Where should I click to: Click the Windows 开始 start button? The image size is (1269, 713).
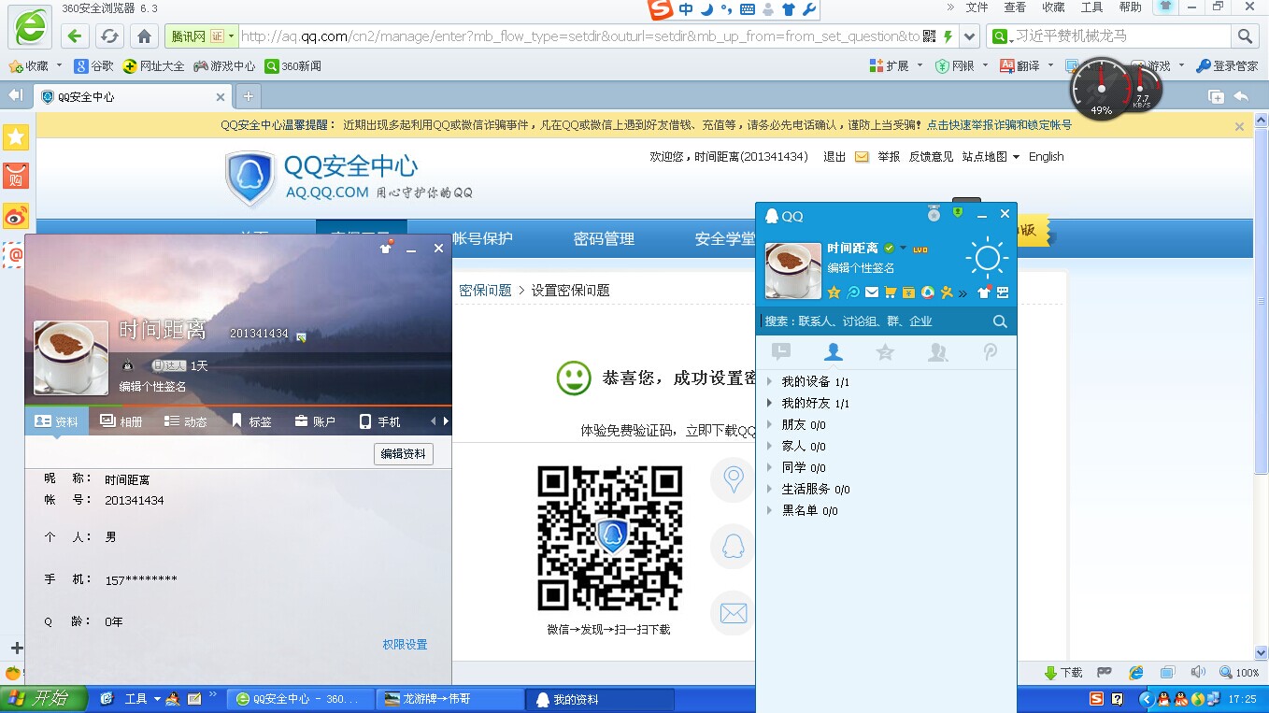(43, 698)
